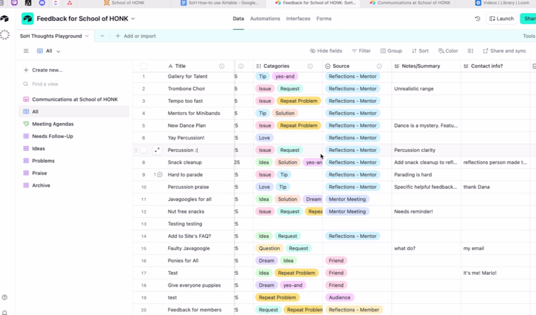Click the Airtable home logo icon
536x315 pixels.
(4, 19)
